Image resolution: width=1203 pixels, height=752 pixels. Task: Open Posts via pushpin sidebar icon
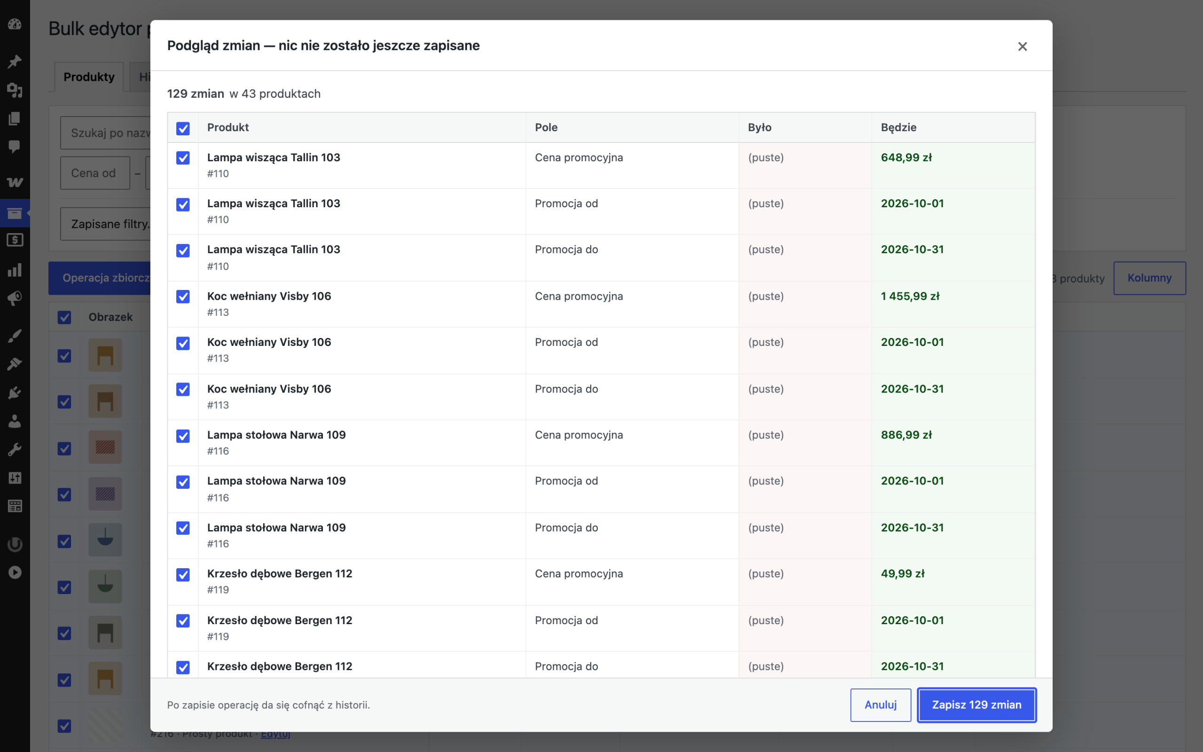[x=15, y=61]
